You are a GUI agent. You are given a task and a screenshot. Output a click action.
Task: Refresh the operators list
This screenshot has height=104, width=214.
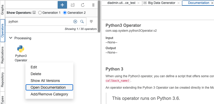[x=83, y=5]
